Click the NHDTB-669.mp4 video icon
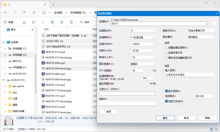The width and height of the screenshot is (220, 132). [43, 74]
